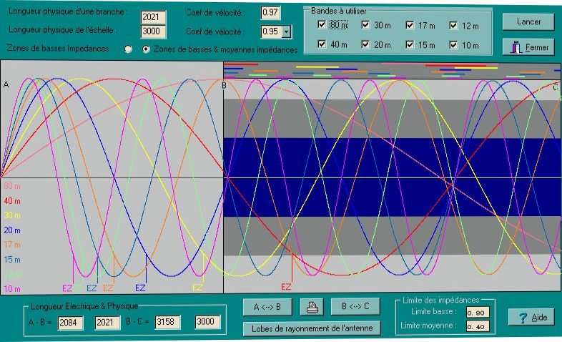Screen dimensions: 562x342
Task: Click the 17 m orange legend label
Action: click(12, 245)
